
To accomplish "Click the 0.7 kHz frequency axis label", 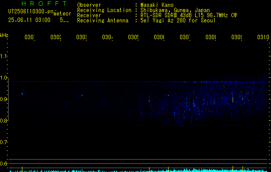I will [x=3, y=142].
